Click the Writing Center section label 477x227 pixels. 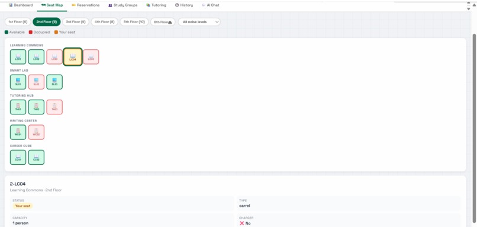tap(24, 121)
